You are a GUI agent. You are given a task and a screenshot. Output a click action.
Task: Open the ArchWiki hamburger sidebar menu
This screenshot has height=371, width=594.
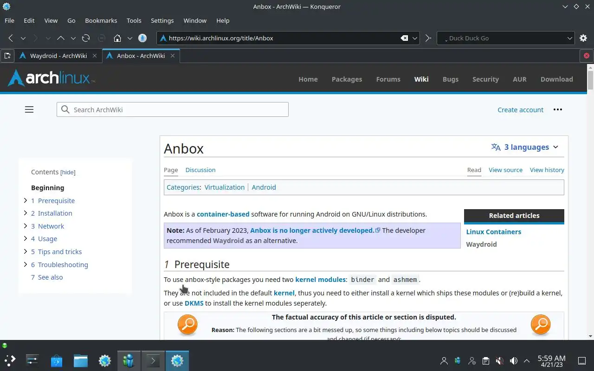pyautogui.click(x=29, y=109)
